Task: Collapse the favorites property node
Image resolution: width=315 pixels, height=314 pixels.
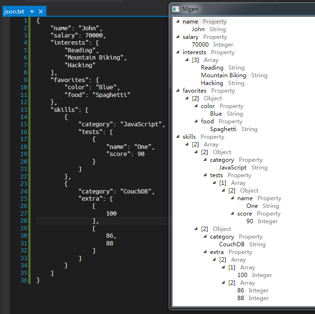Action: [x=178, y=91]
